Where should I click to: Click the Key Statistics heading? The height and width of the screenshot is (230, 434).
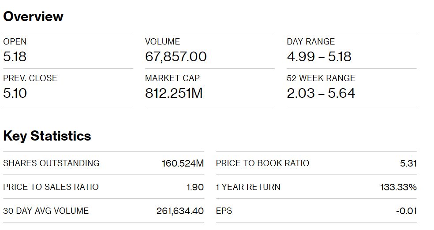(47, 136)
